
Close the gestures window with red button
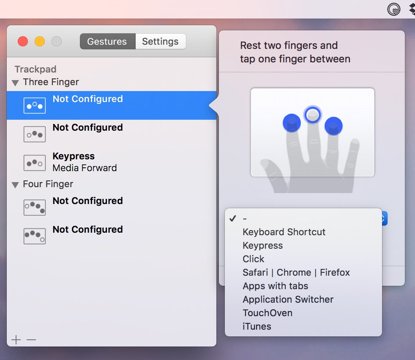coord(23,41)
